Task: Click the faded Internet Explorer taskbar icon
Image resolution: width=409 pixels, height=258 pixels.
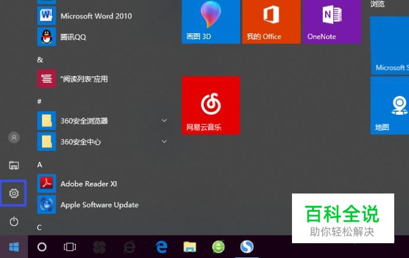Action: [129, 247]
